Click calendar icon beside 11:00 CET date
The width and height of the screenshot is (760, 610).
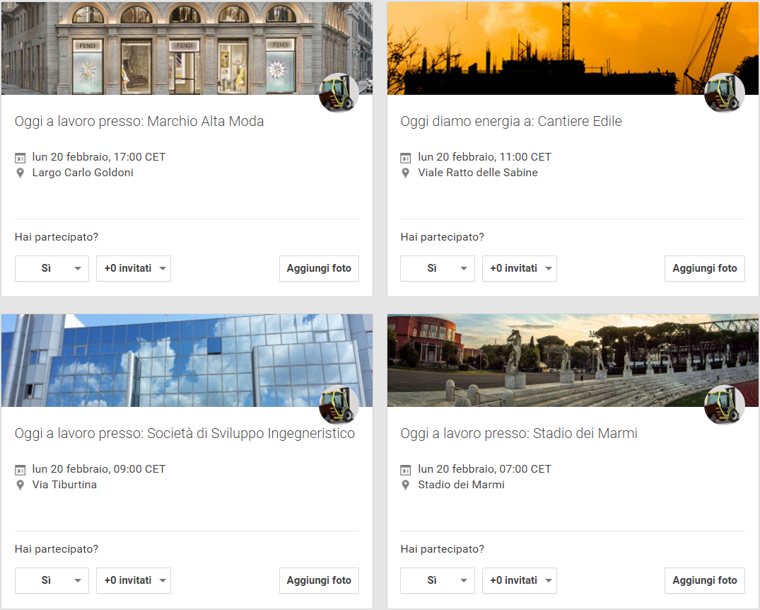pos(406,158)
